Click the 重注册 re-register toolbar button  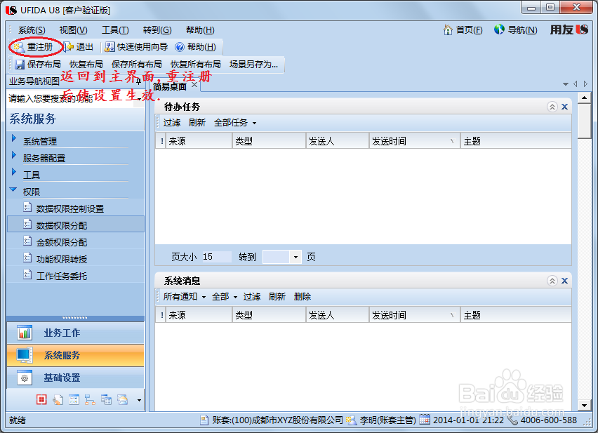pos(34,47)
